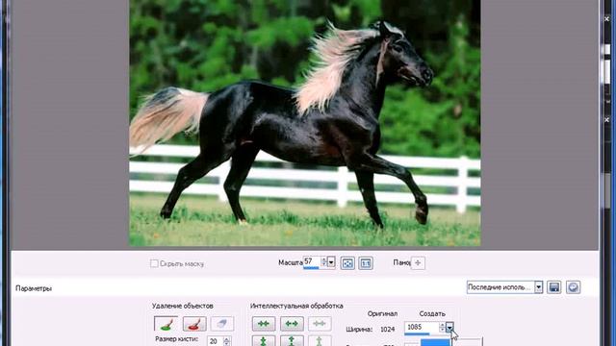The height and width of the screenshot is (346, 616).
Task: Click the "Удаление объектов" group label
Action: point(183,306)
